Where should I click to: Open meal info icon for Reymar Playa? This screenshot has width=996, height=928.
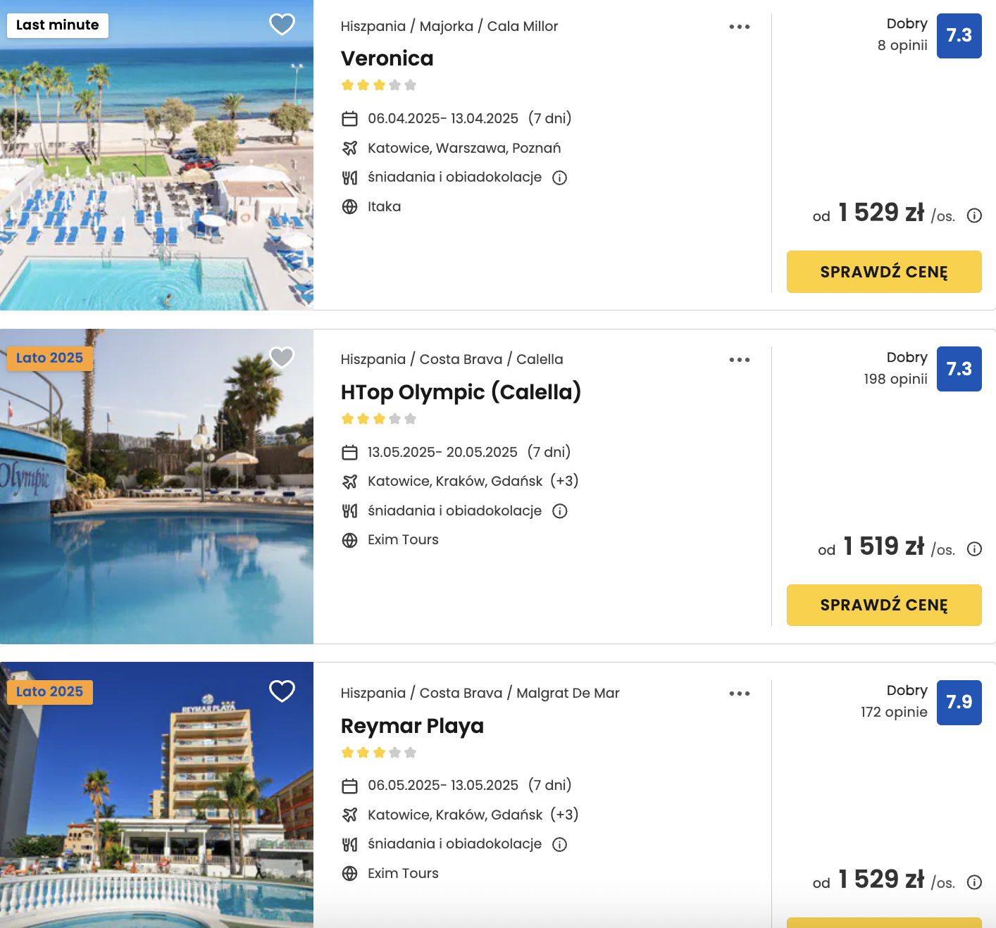click(x=560, y=844)
